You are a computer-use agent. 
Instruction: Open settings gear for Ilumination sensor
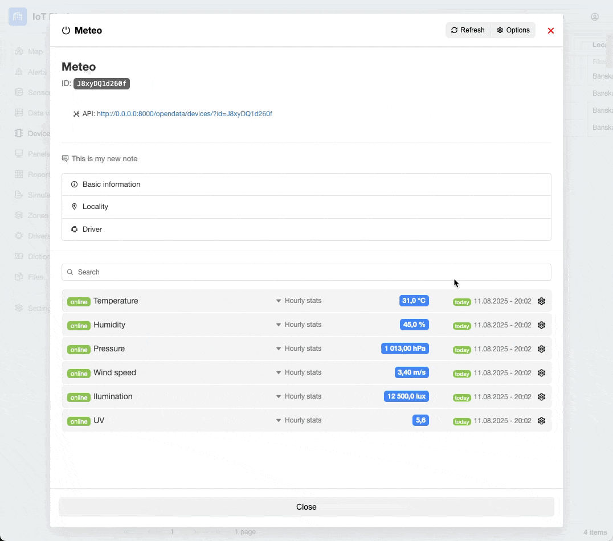541,397
